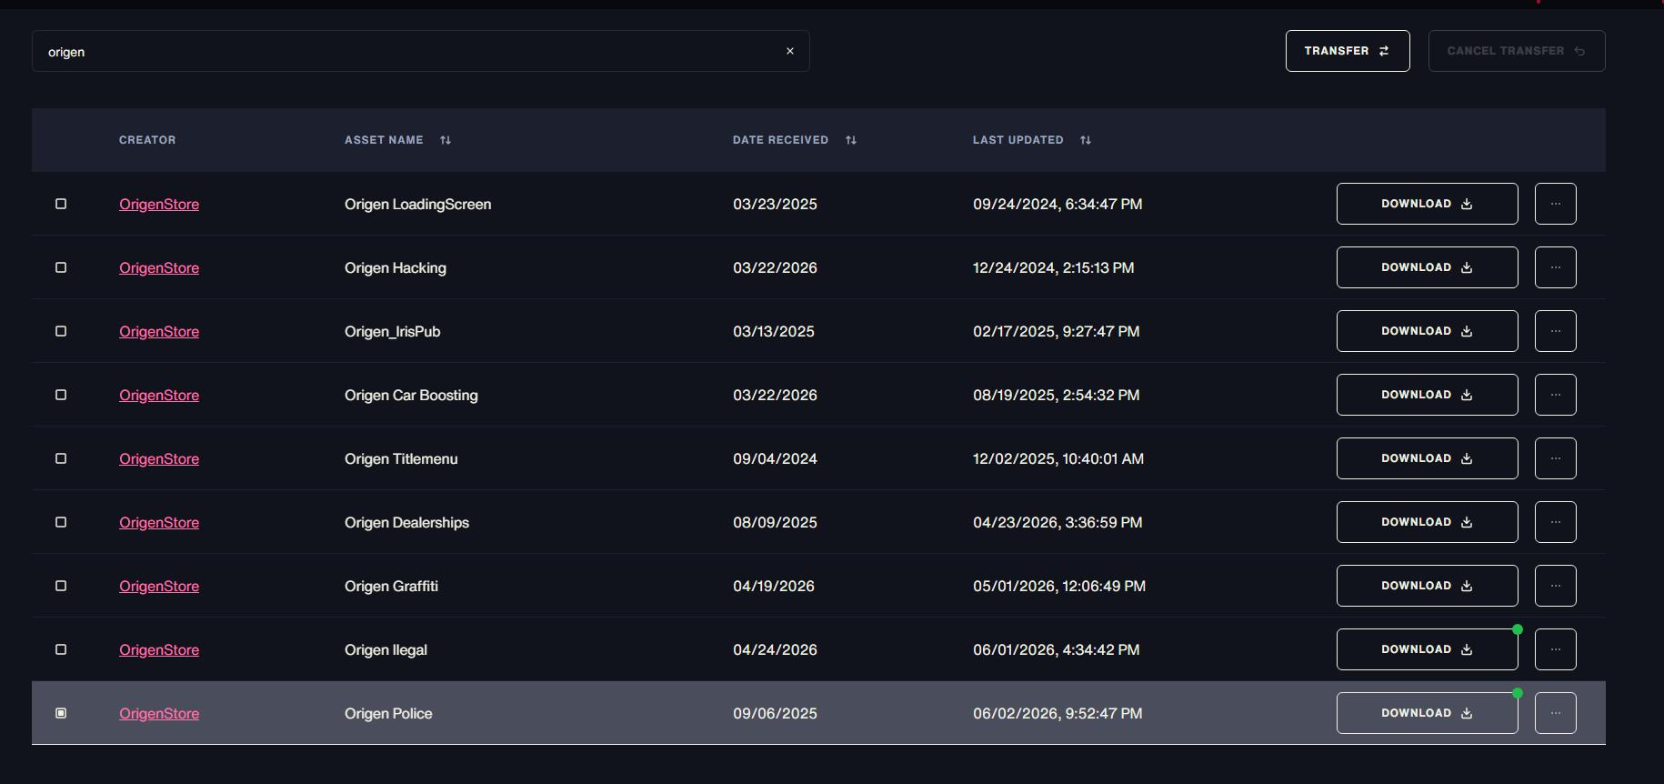Click the Asset Name column header
This screenshot has width=1664, height=784.
384,140
